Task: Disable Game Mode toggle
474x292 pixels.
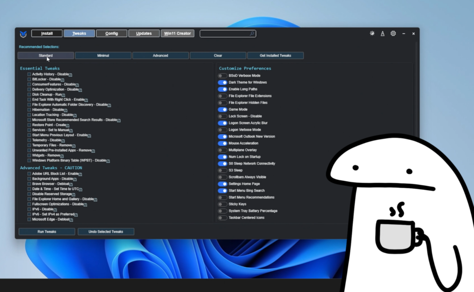Action: 222,109
